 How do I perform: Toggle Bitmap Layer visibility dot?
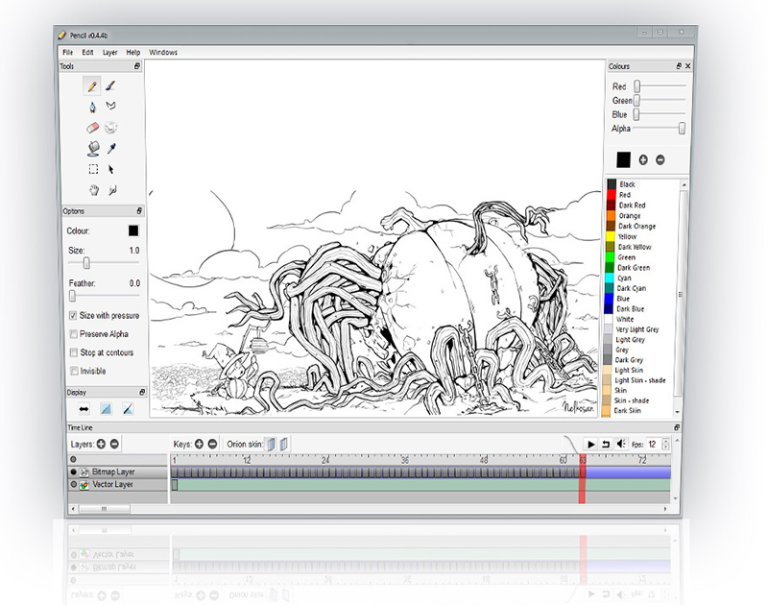tap(74, 472)
